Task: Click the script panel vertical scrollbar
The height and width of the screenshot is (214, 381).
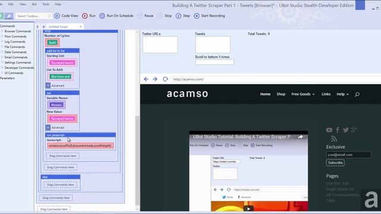Action: [138, 160]
